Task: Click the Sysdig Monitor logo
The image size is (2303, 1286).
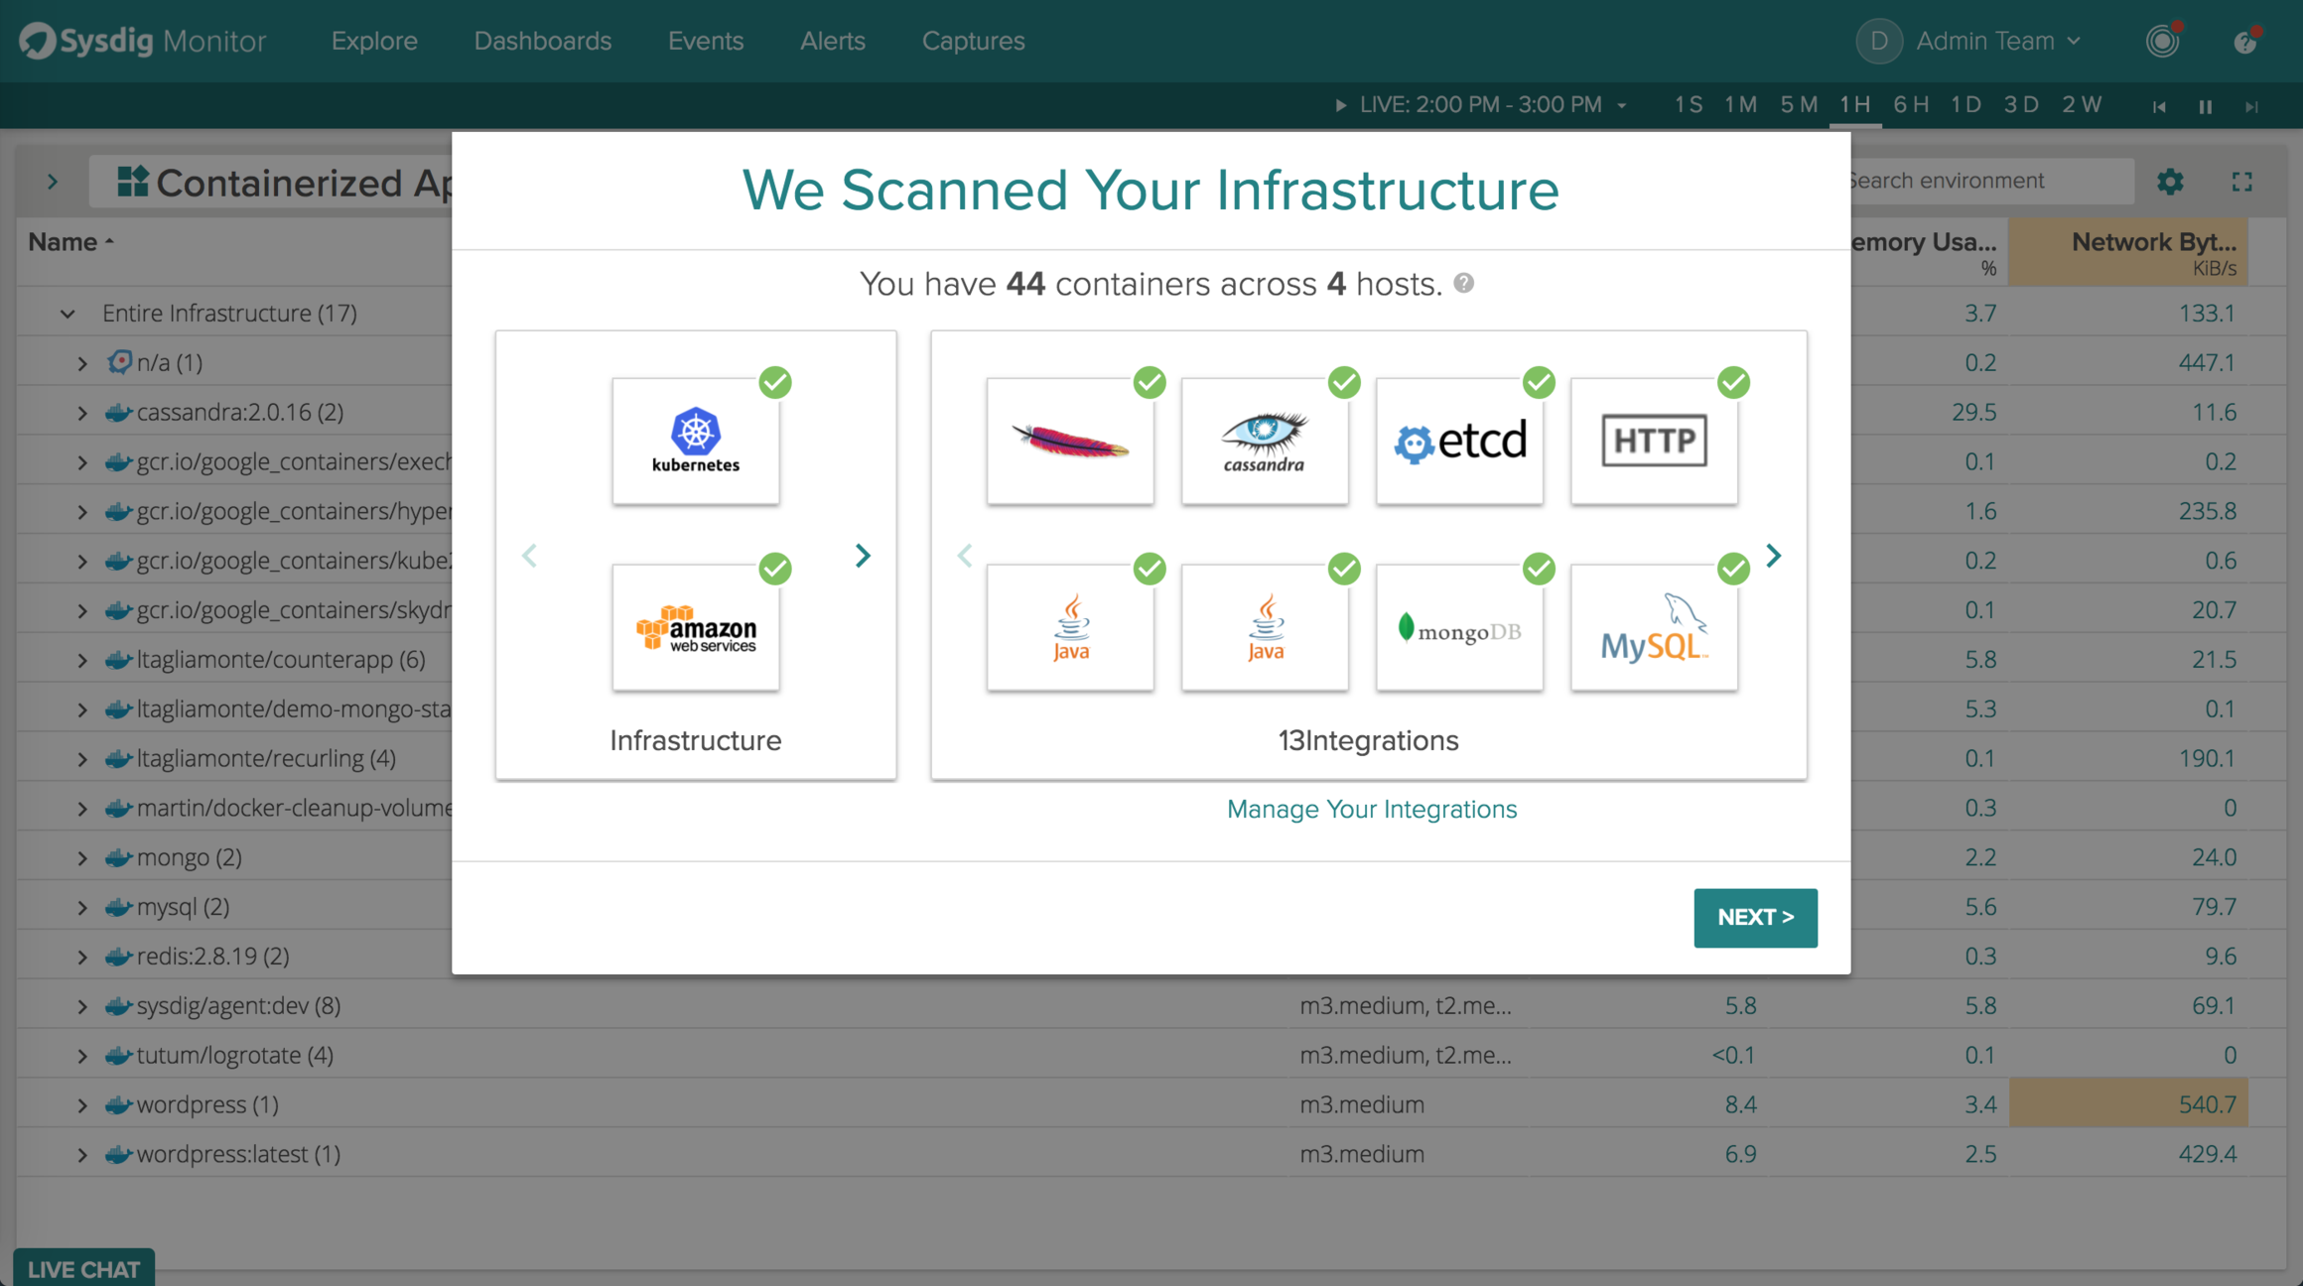Action: pyautogui.click(x=143, y=41)
